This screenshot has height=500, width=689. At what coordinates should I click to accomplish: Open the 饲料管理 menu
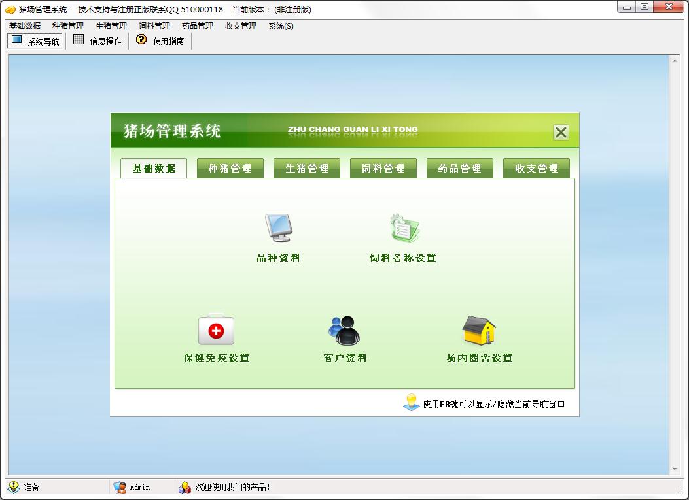(x=154, y=26)
